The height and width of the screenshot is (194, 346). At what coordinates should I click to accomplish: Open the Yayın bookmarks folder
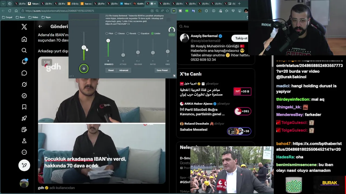tap(46, 17)
